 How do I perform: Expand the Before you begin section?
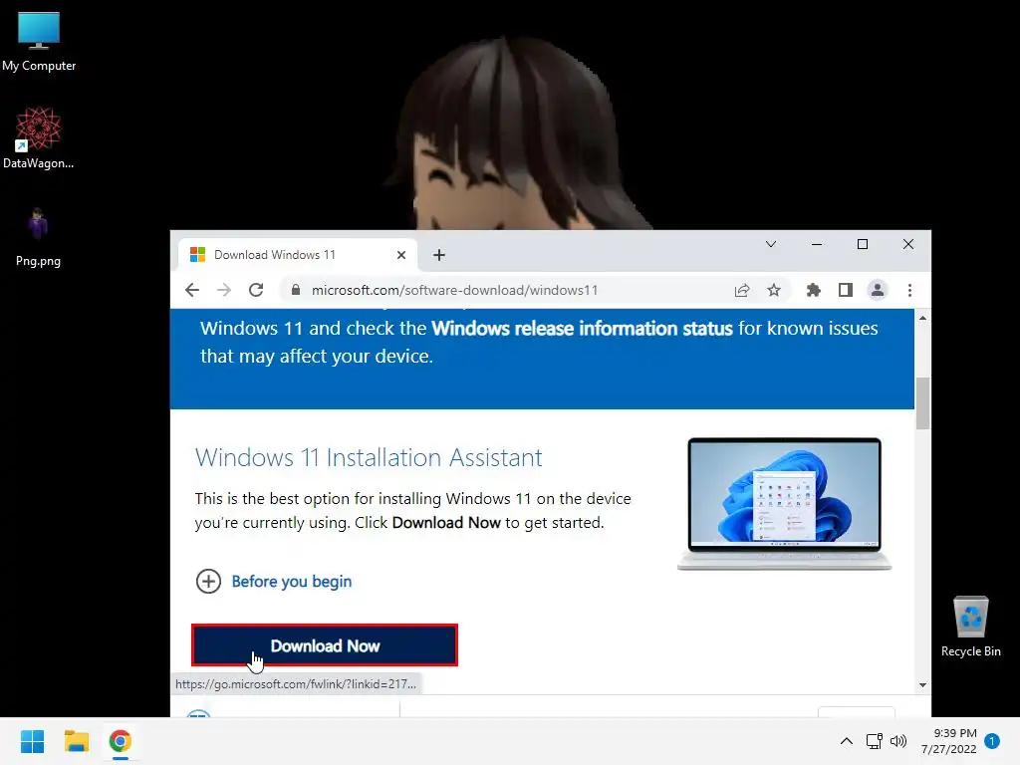tap(274, 581)
